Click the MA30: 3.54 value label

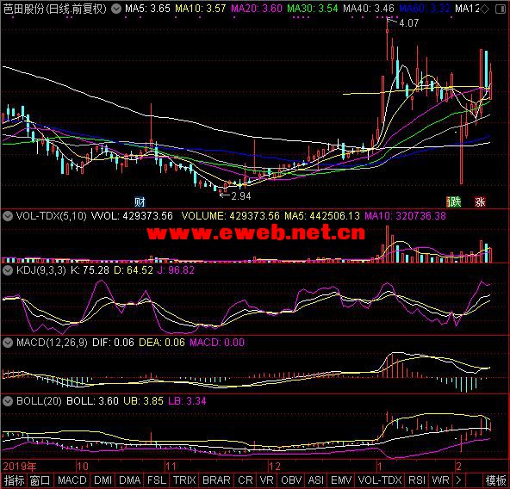(x=313, y=9)
